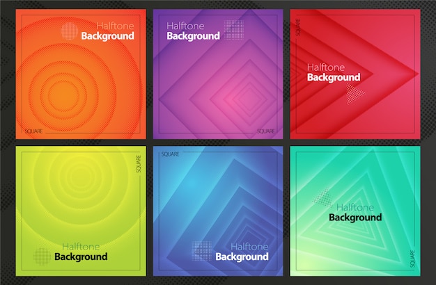The height and width of the screenshot is (285, 436).
Task: Click the dotted halftone circle on orange card
Action: click(x=70, y=31)
